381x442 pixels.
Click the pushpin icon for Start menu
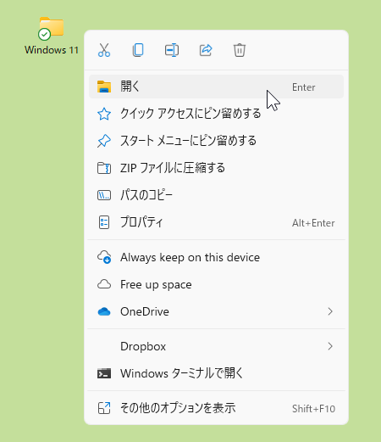[104, 141]
